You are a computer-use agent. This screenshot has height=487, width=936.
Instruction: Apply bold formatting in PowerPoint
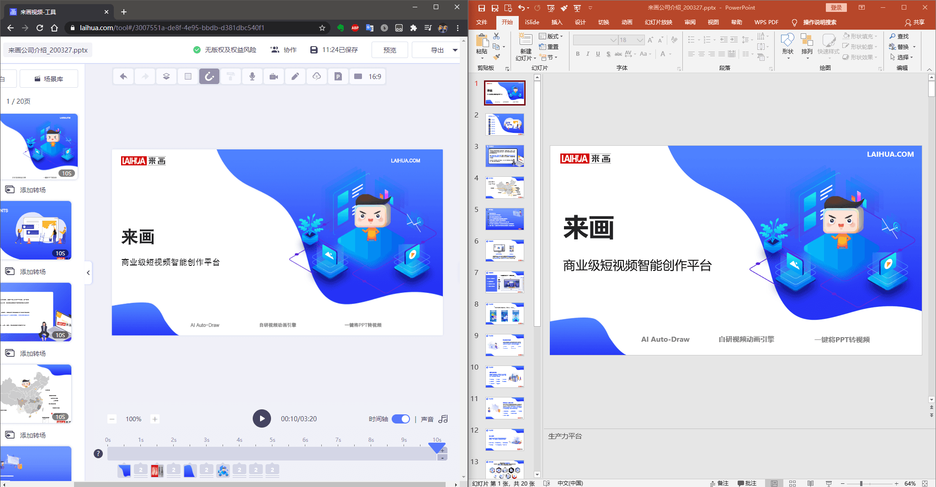578,54
